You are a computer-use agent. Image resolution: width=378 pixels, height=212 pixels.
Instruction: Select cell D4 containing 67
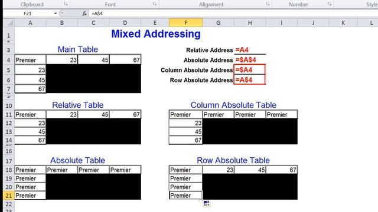point(125,60)
